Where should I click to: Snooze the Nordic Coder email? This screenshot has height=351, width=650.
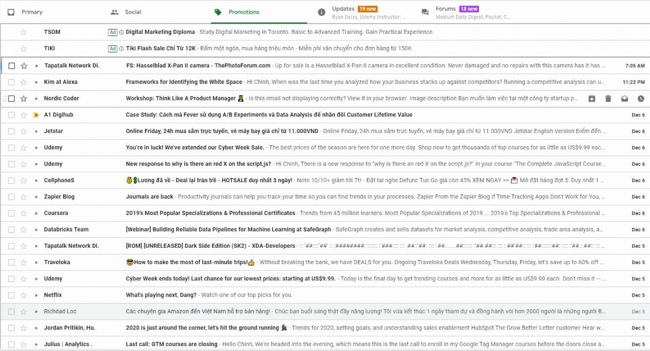point(641,99)
